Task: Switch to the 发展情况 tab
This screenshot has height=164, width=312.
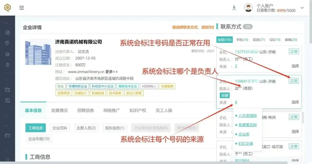Action: click(59, 110)
